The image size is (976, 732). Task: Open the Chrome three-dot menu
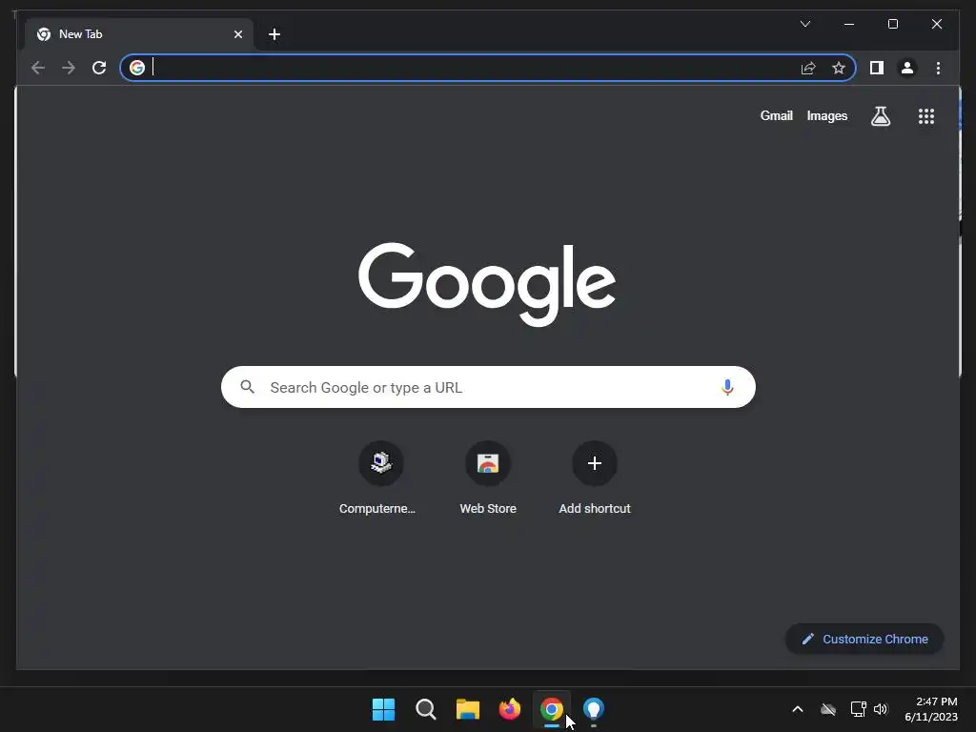(x=938, y=68)
